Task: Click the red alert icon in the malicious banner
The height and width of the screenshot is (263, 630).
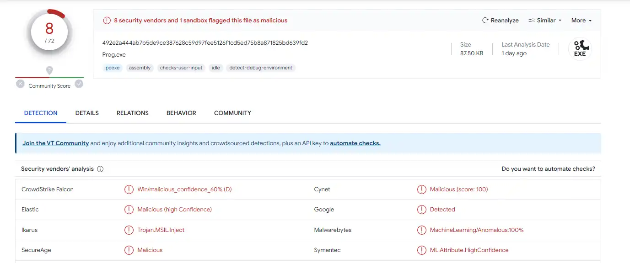Action: pos(107,21)
